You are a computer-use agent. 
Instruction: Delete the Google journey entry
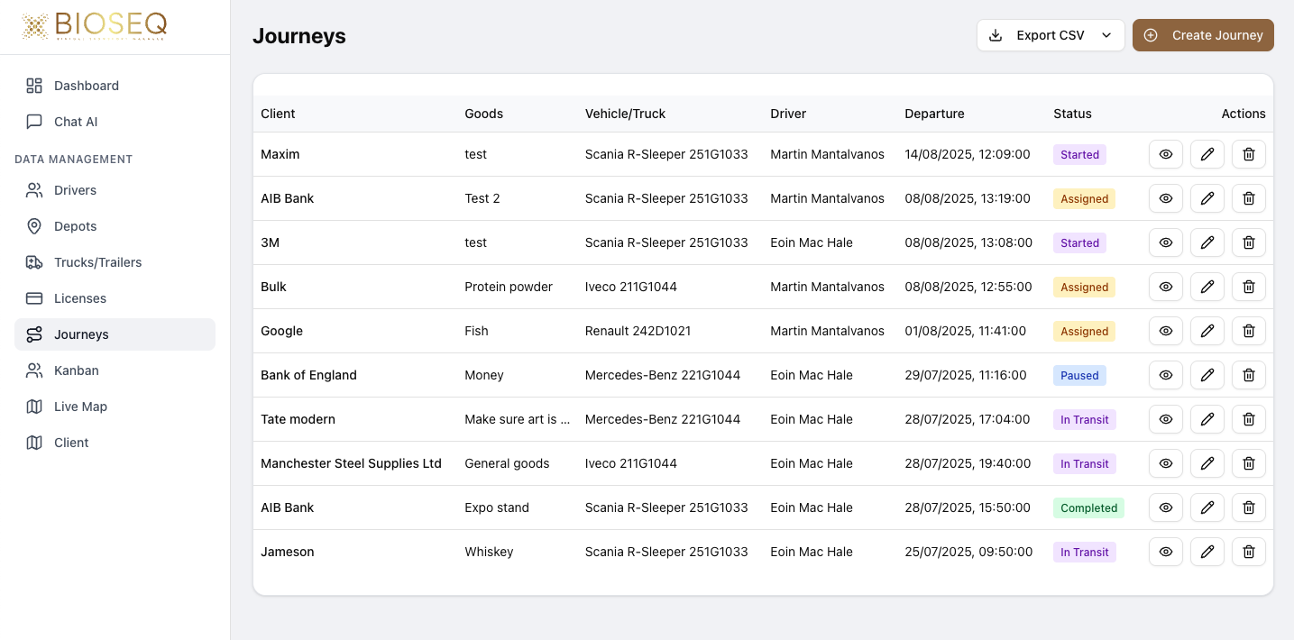click(1248, 331)
